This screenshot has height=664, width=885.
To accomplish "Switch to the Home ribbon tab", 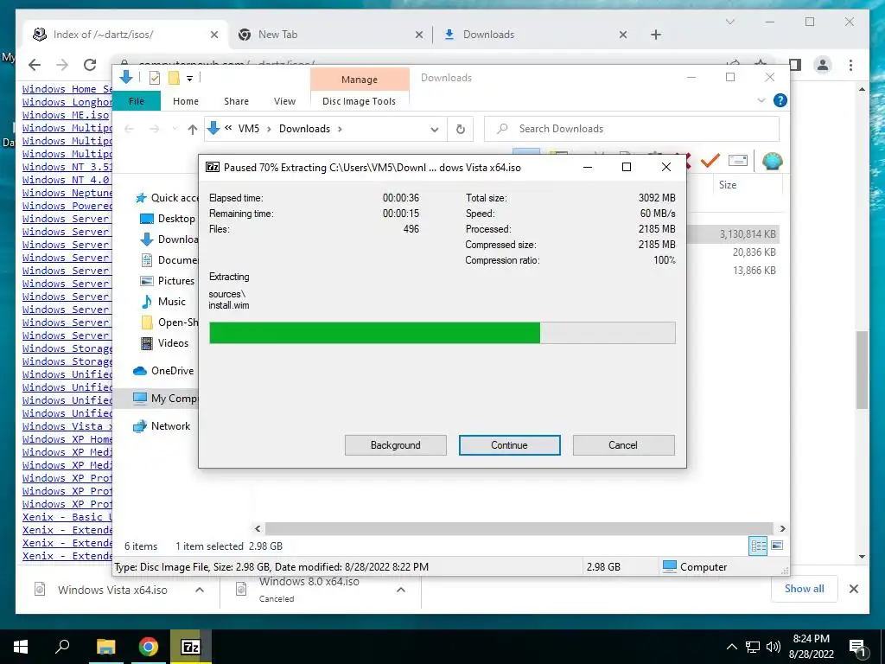I will pos(186,101).
